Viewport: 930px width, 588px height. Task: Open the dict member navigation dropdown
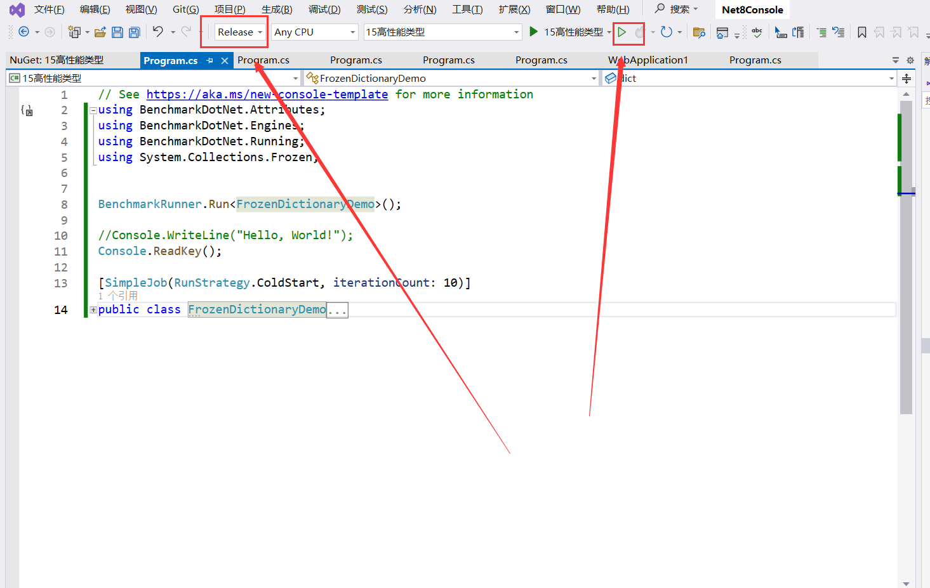click(749, 78)
